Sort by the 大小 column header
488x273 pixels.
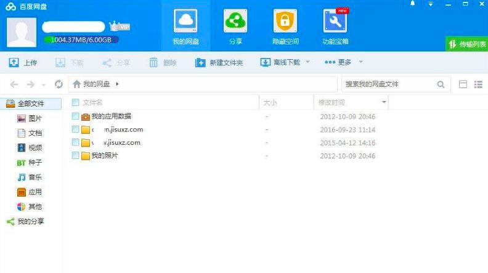tap(270, 103)
